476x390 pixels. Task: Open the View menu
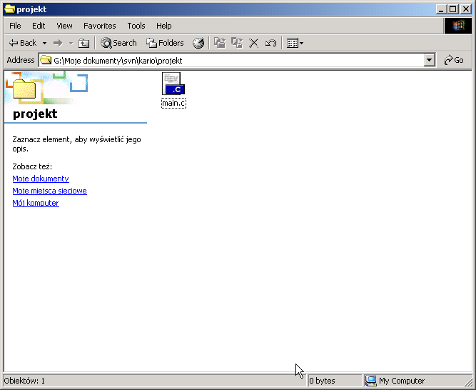click(x=64, y=26)
